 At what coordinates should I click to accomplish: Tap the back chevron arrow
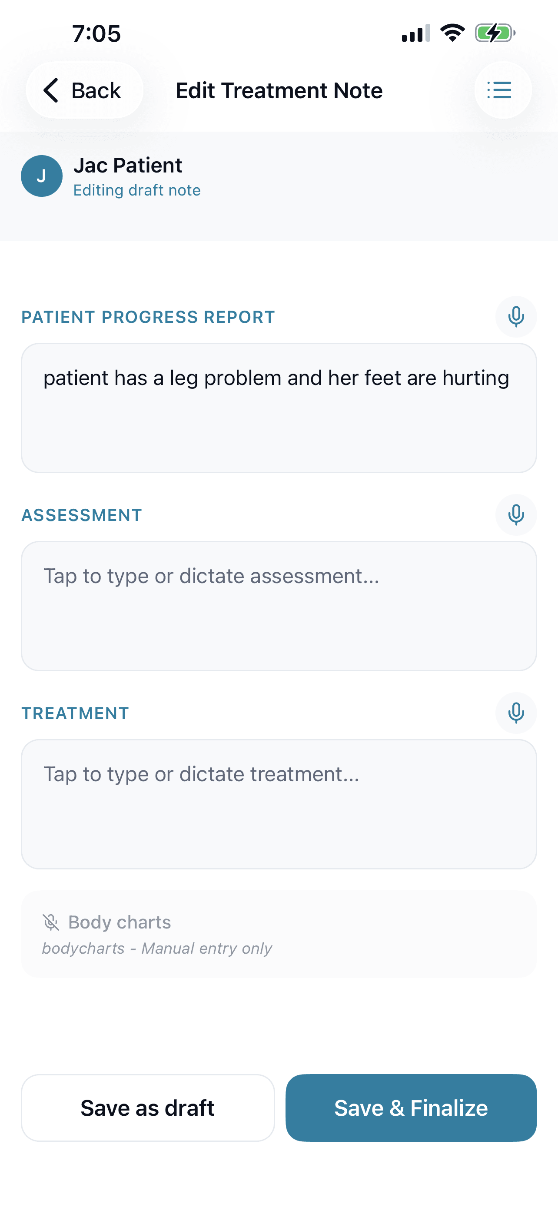pyautogui.click(x=52, y=90)
